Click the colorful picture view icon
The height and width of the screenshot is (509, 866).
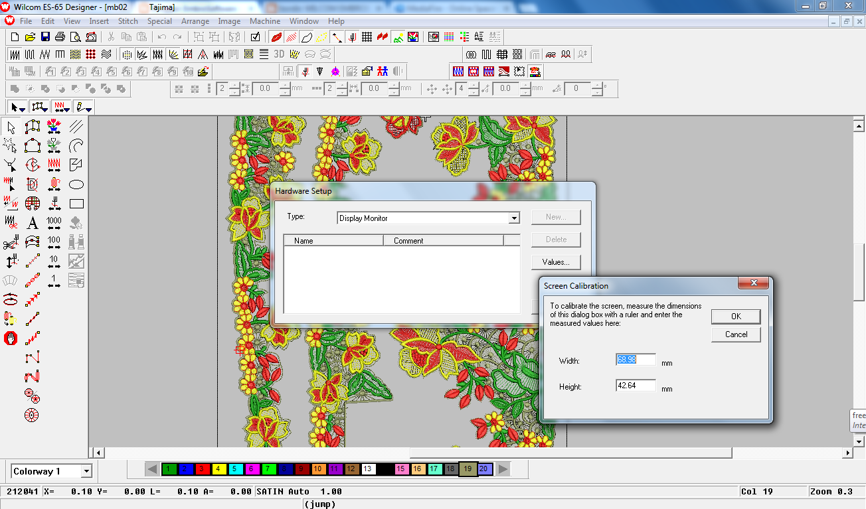pyautogui.click(x=413, y=37)
